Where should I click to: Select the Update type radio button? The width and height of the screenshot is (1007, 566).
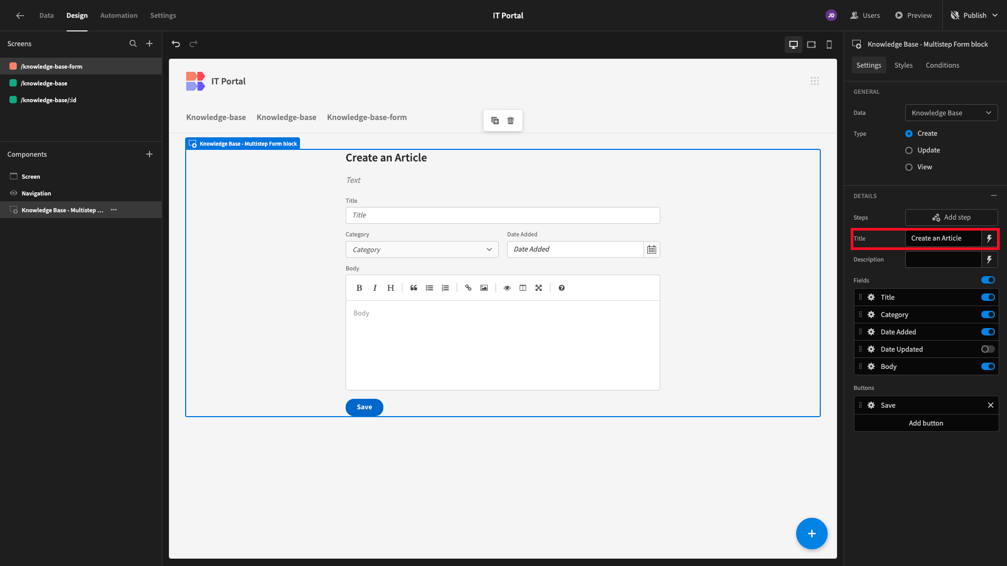pyautogui.click(x=909, y=150)
